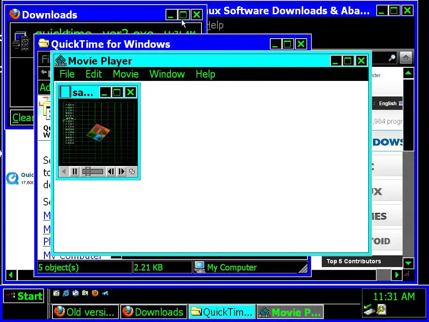This screenshot has height=322, width=429.
Task: Click the scroll left arrow in Firefox window
Action: [x=11, y=275]
